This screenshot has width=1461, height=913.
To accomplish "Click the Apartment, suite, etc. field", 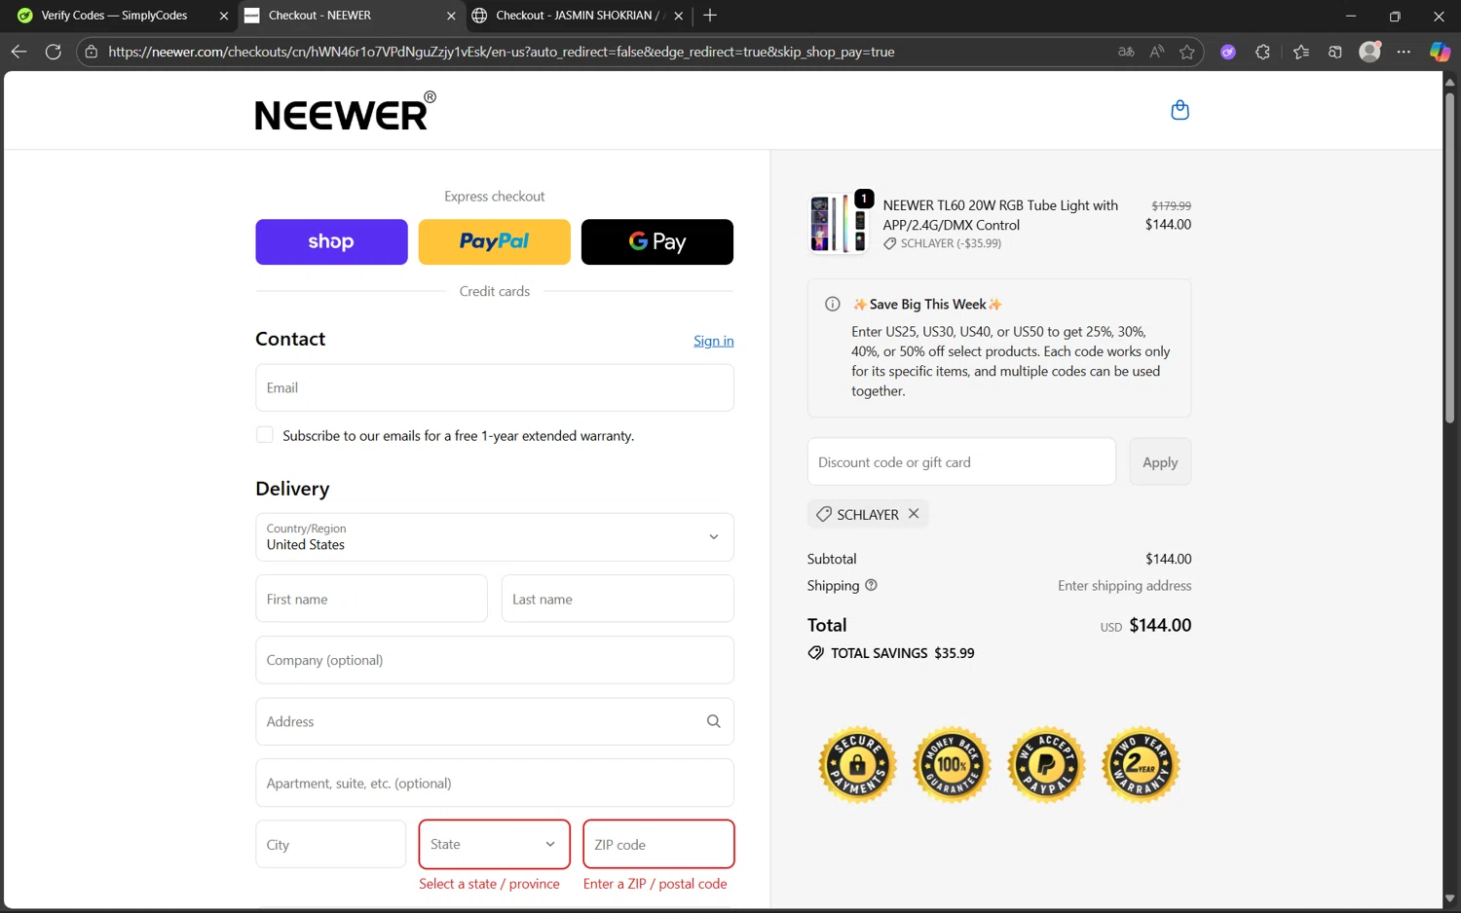I will tap(495, 783).
